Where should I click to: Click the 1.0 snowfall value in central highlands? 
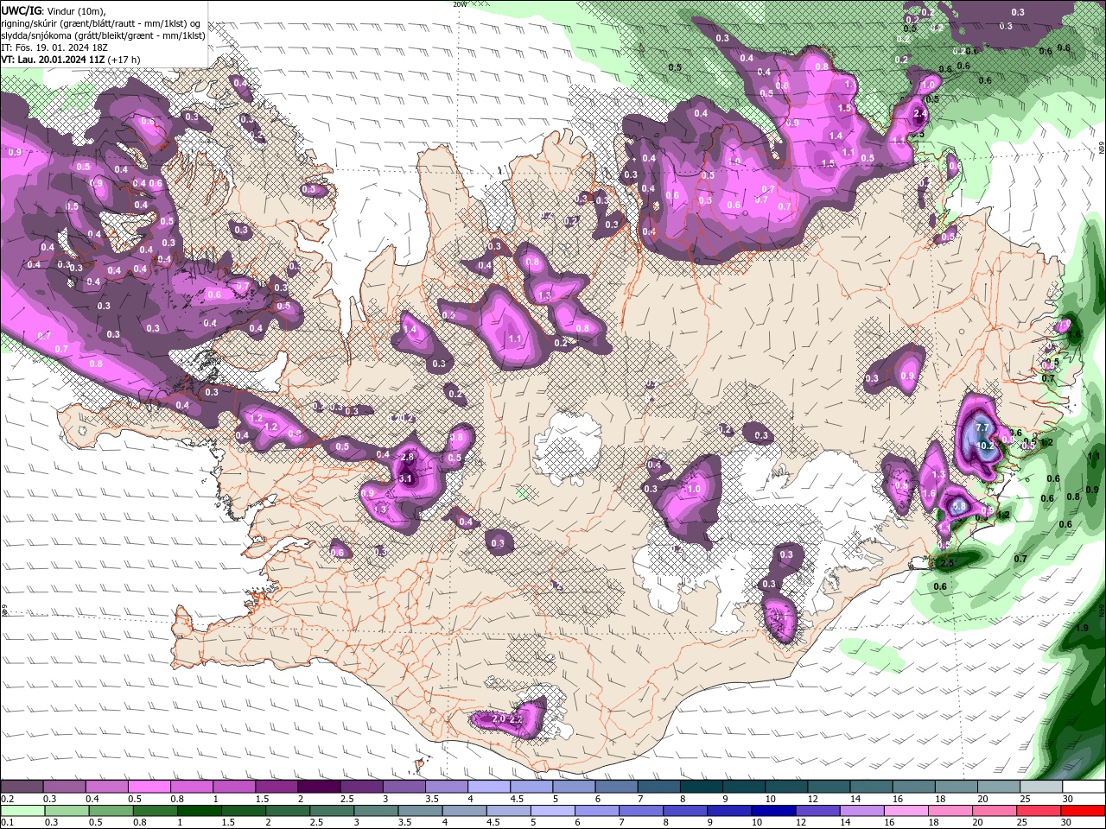tap(694, 489)
